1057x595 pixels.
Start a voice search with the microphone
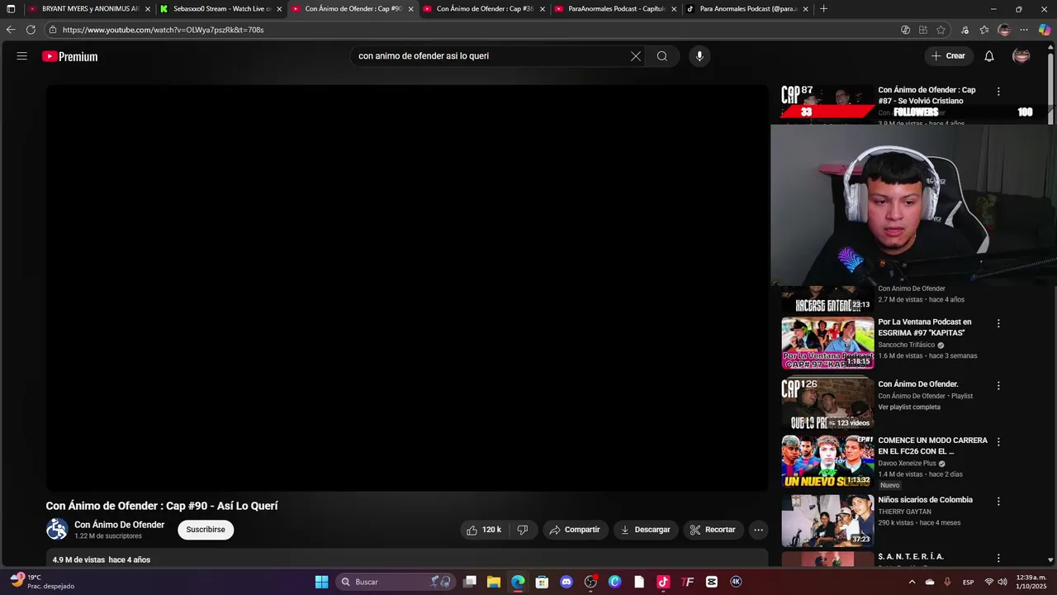[699, 56]
